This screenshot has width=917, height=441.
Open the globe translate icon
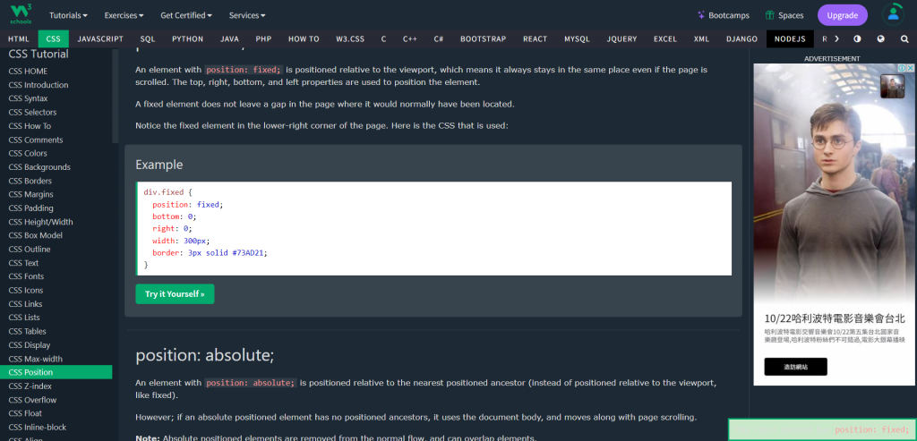coord(881,39)
